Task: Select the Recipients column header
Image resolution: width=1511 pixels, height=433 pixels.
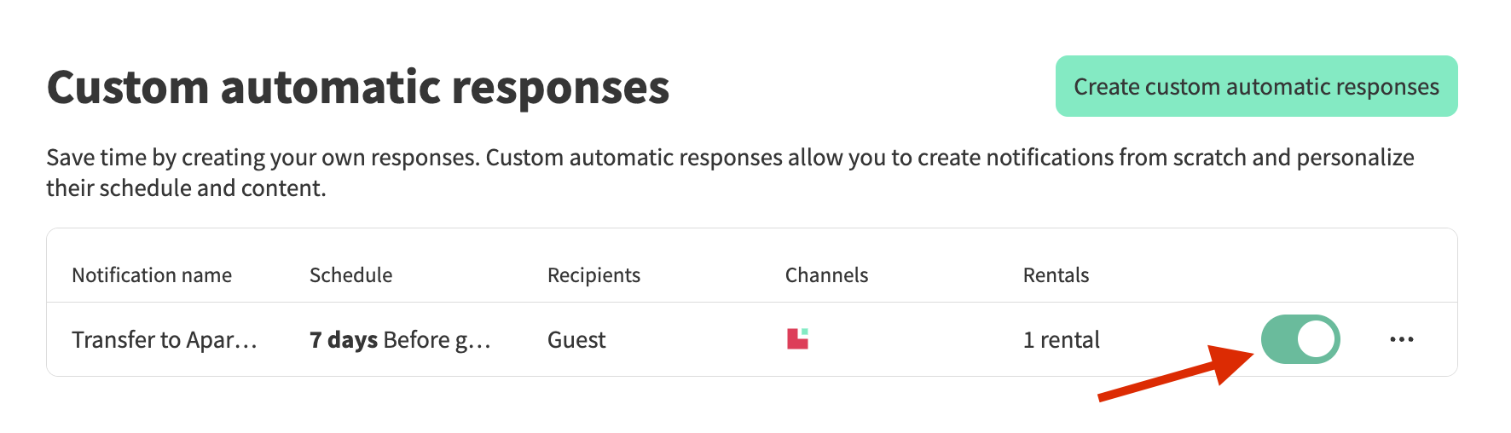Action: [x=593, y=275]
